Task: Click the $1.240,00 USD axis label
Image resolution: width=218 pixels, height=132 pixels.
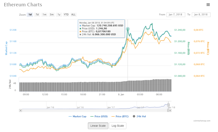Action: 180,30
